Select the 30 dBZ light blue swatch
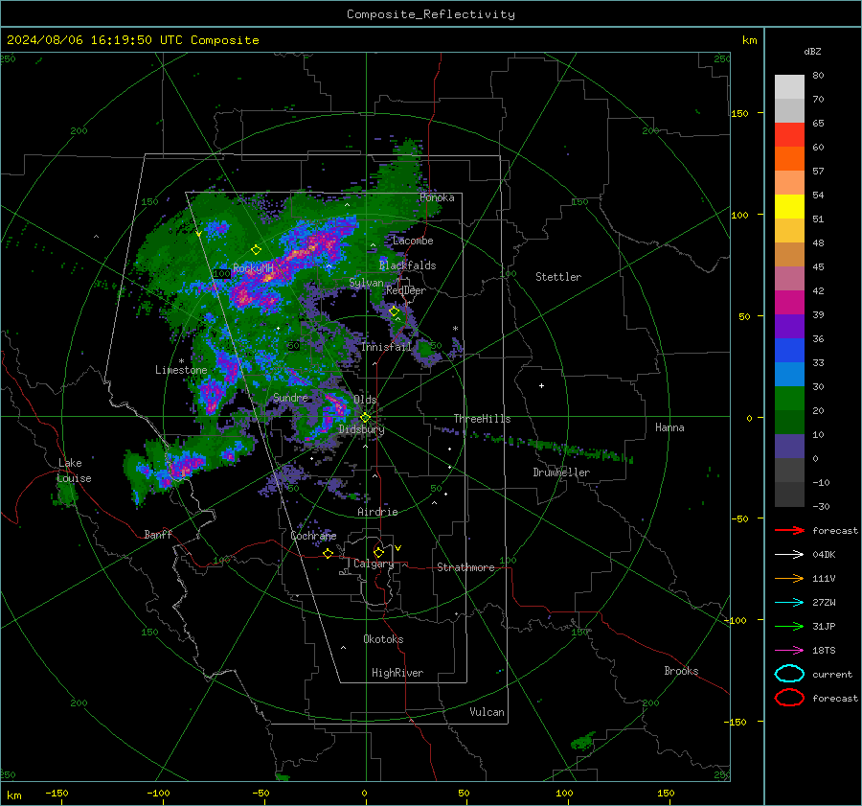Viewport: 862px width, 806px height. click(x=789, y=374)
